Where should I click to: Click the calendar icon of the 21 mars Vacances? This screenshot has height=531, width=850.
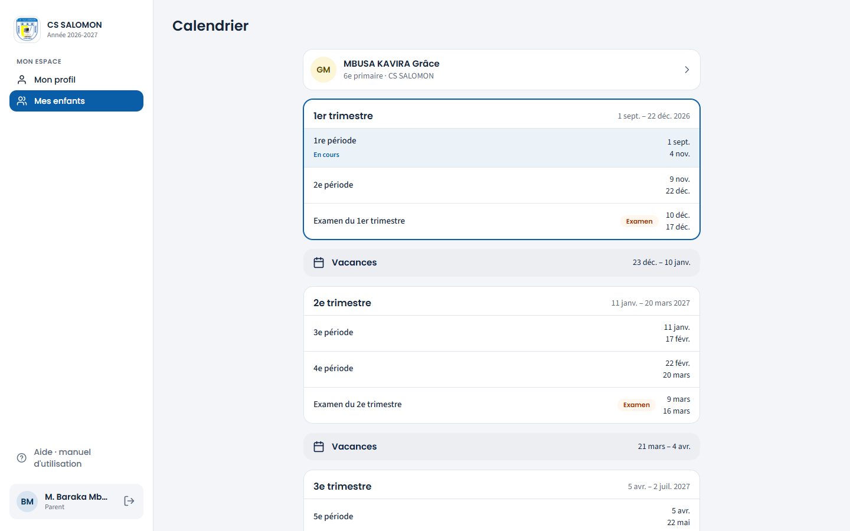click(x=319, y=447)
